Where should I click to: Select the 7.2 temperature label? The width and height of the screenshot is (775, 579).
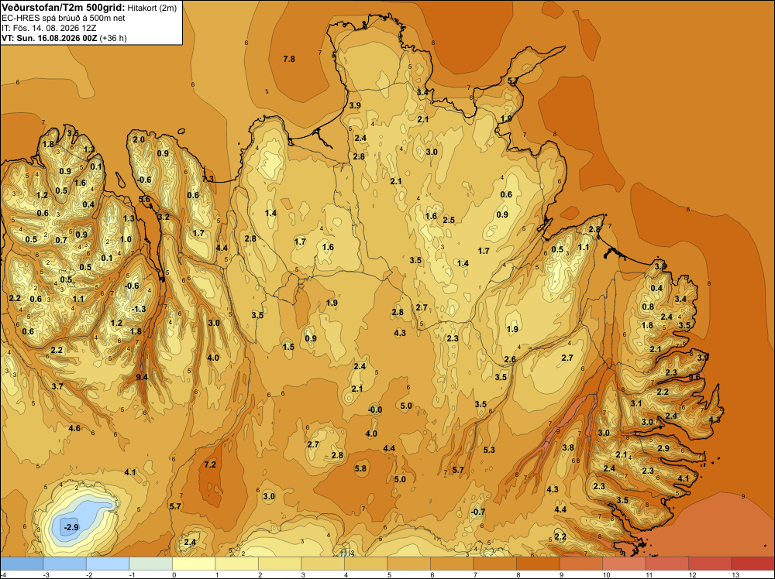(x=210, y=464)
